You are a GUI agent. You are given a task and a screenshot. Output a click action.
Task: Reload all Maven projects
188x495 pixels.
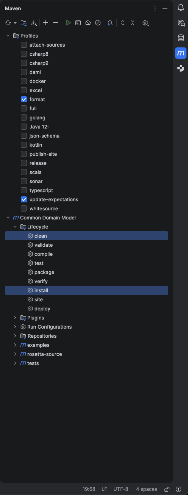[x=8, y=23]
